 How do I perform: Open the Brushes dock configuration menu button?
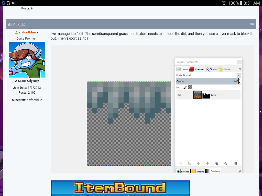click(239, 171)
